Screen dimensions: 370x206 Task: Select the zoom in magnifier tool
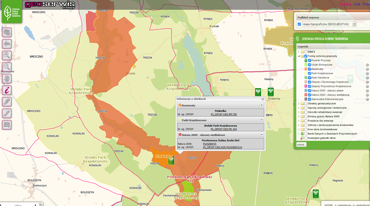click(7, 55)
